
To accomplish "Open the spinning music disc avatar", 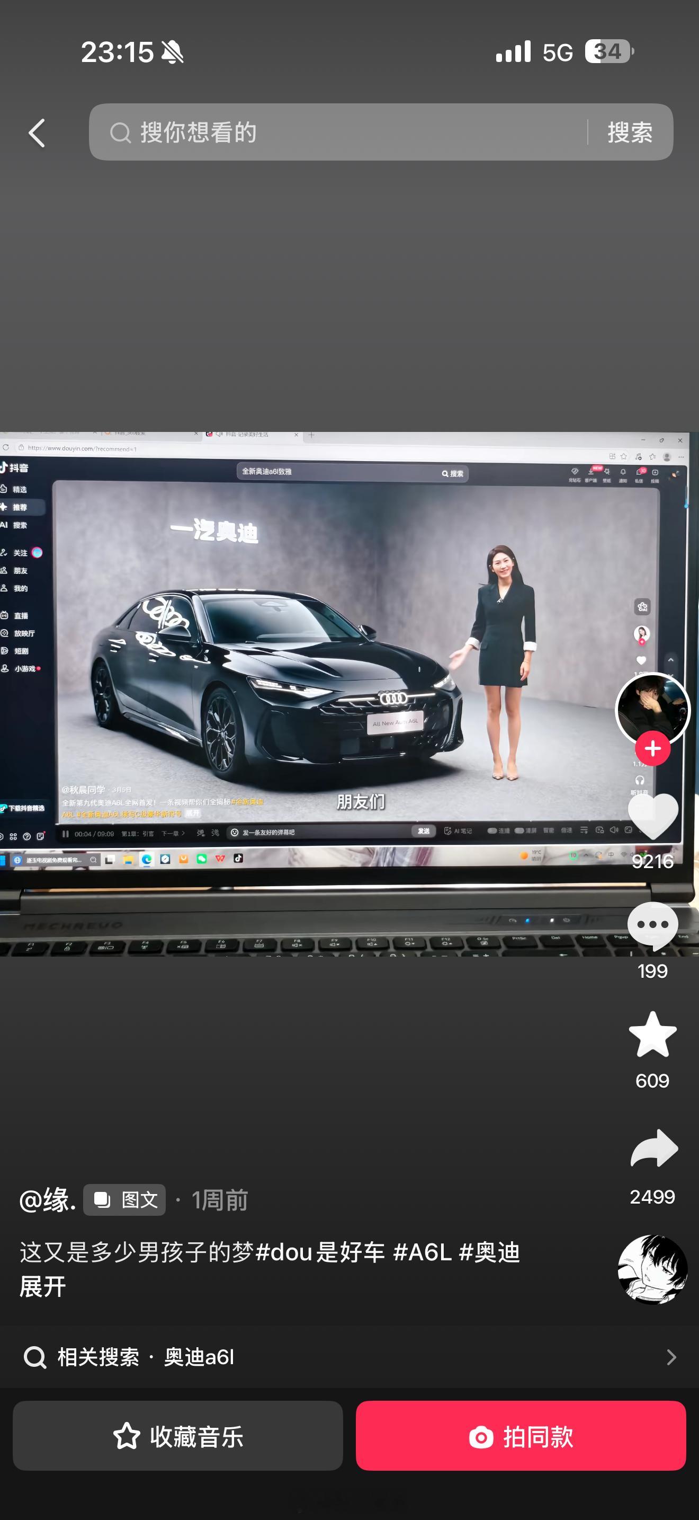I will [x=652, y=1269].
